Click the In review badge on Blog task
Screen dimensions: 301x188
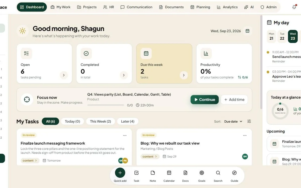148,135
